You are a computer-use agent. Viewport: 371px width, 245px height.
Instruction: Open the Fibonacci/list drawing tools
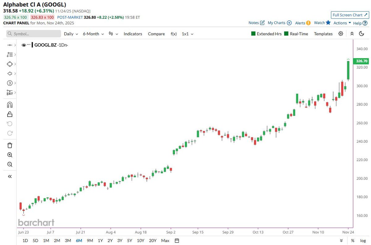point(9,54)
